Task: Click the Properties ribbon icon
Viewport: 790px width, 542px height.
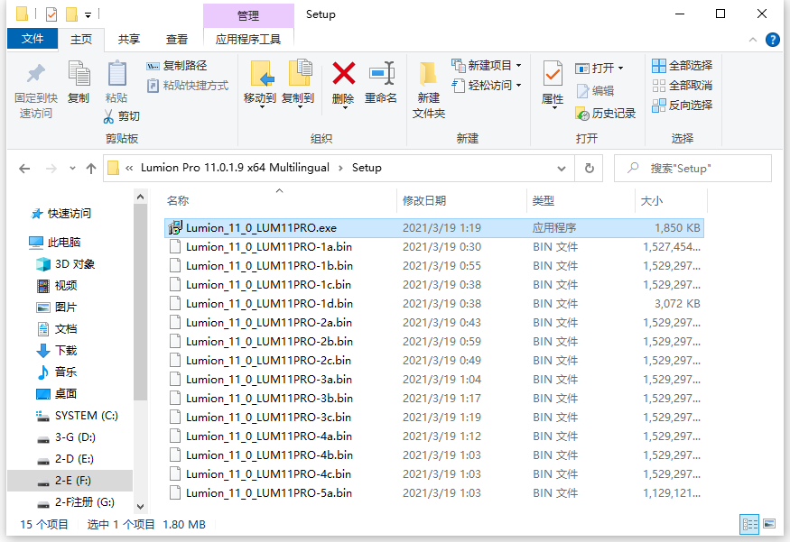Action: click(553, 74)
